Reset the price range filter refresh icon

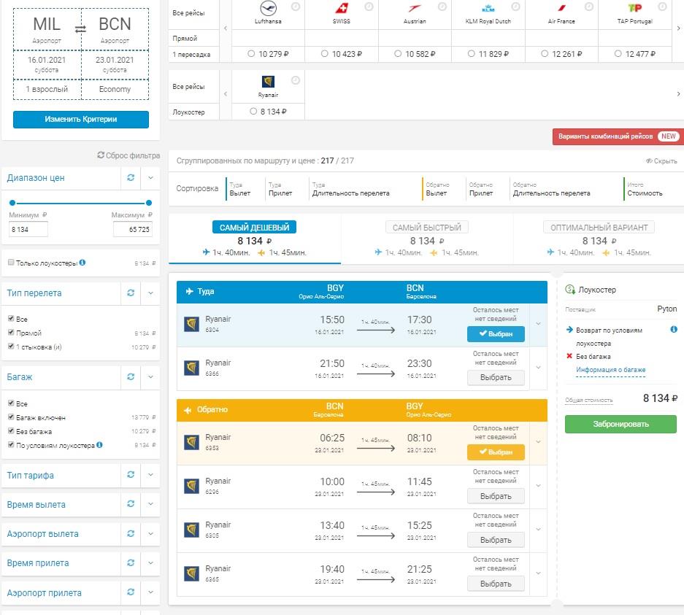coord(131,177)
